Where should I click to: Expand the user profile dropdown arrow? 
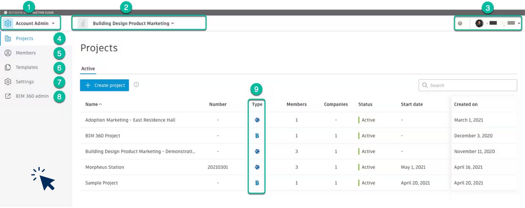click(519, 24)
